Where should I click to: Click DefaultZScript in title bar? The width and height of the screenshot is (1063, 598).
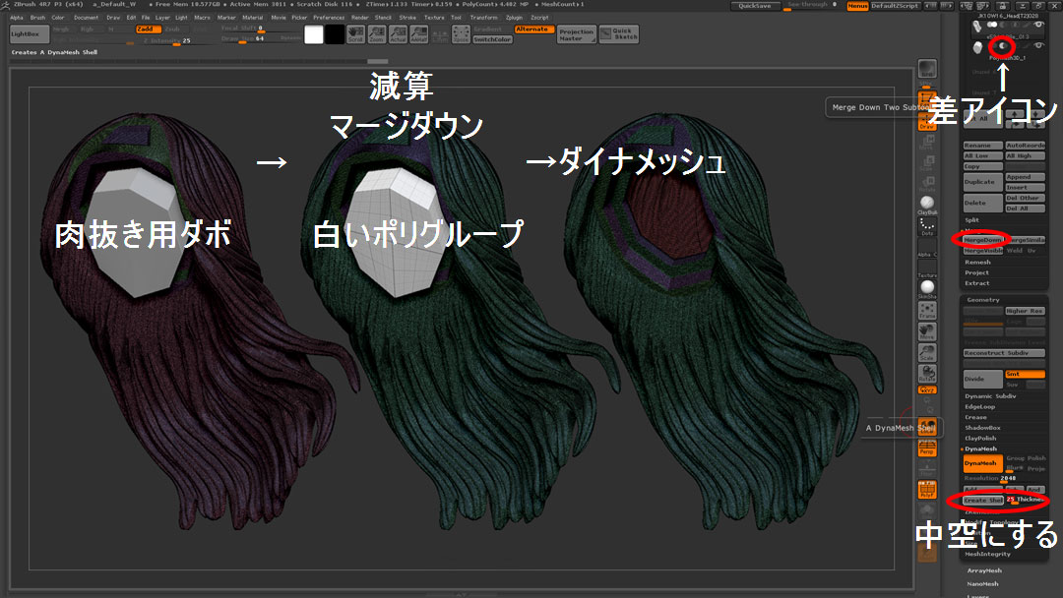[894, 6]
